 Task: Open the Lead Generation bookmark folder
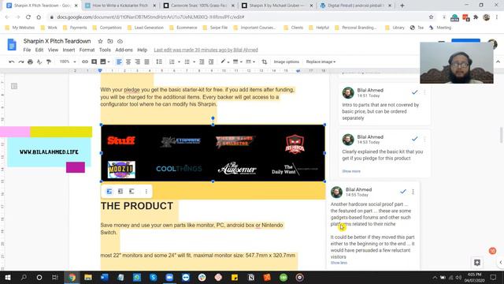[x=146, y=28]
